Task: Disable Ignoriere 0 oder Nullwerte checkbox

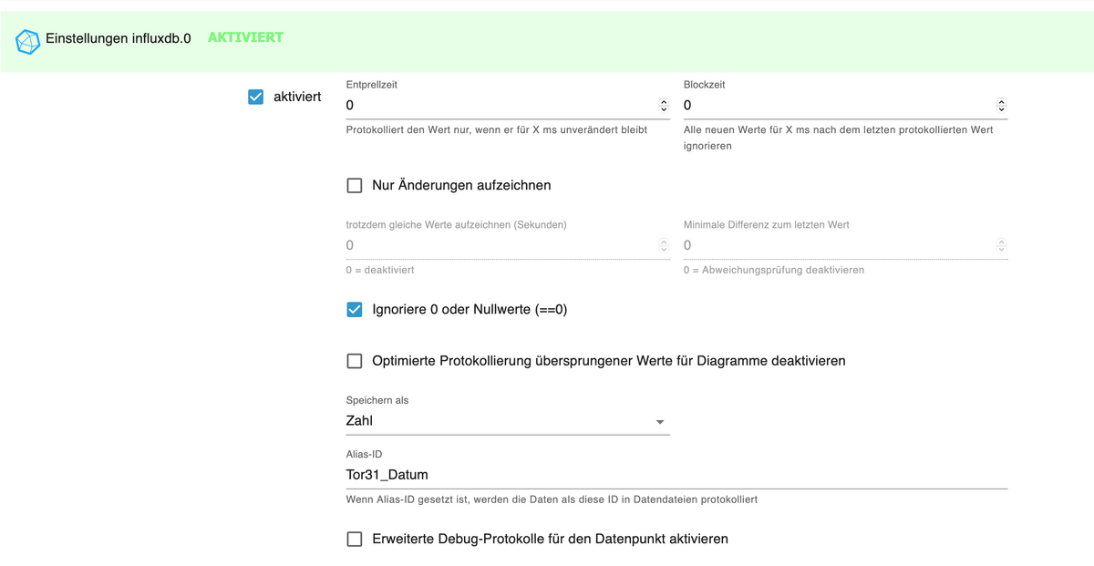Action: [355, 310]
